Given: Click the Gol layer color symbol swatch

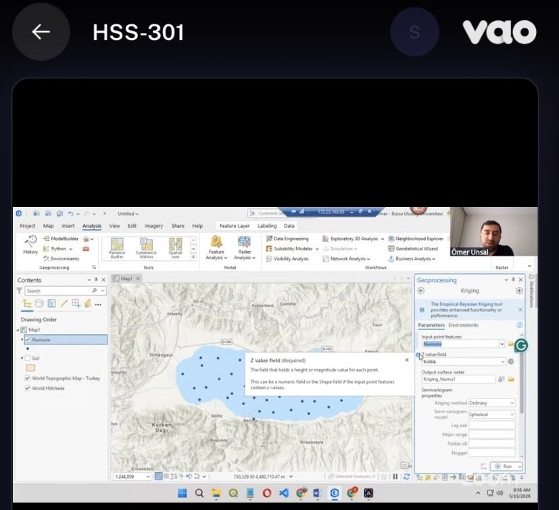Looking at the screenshot, I should tap(30, 368).
